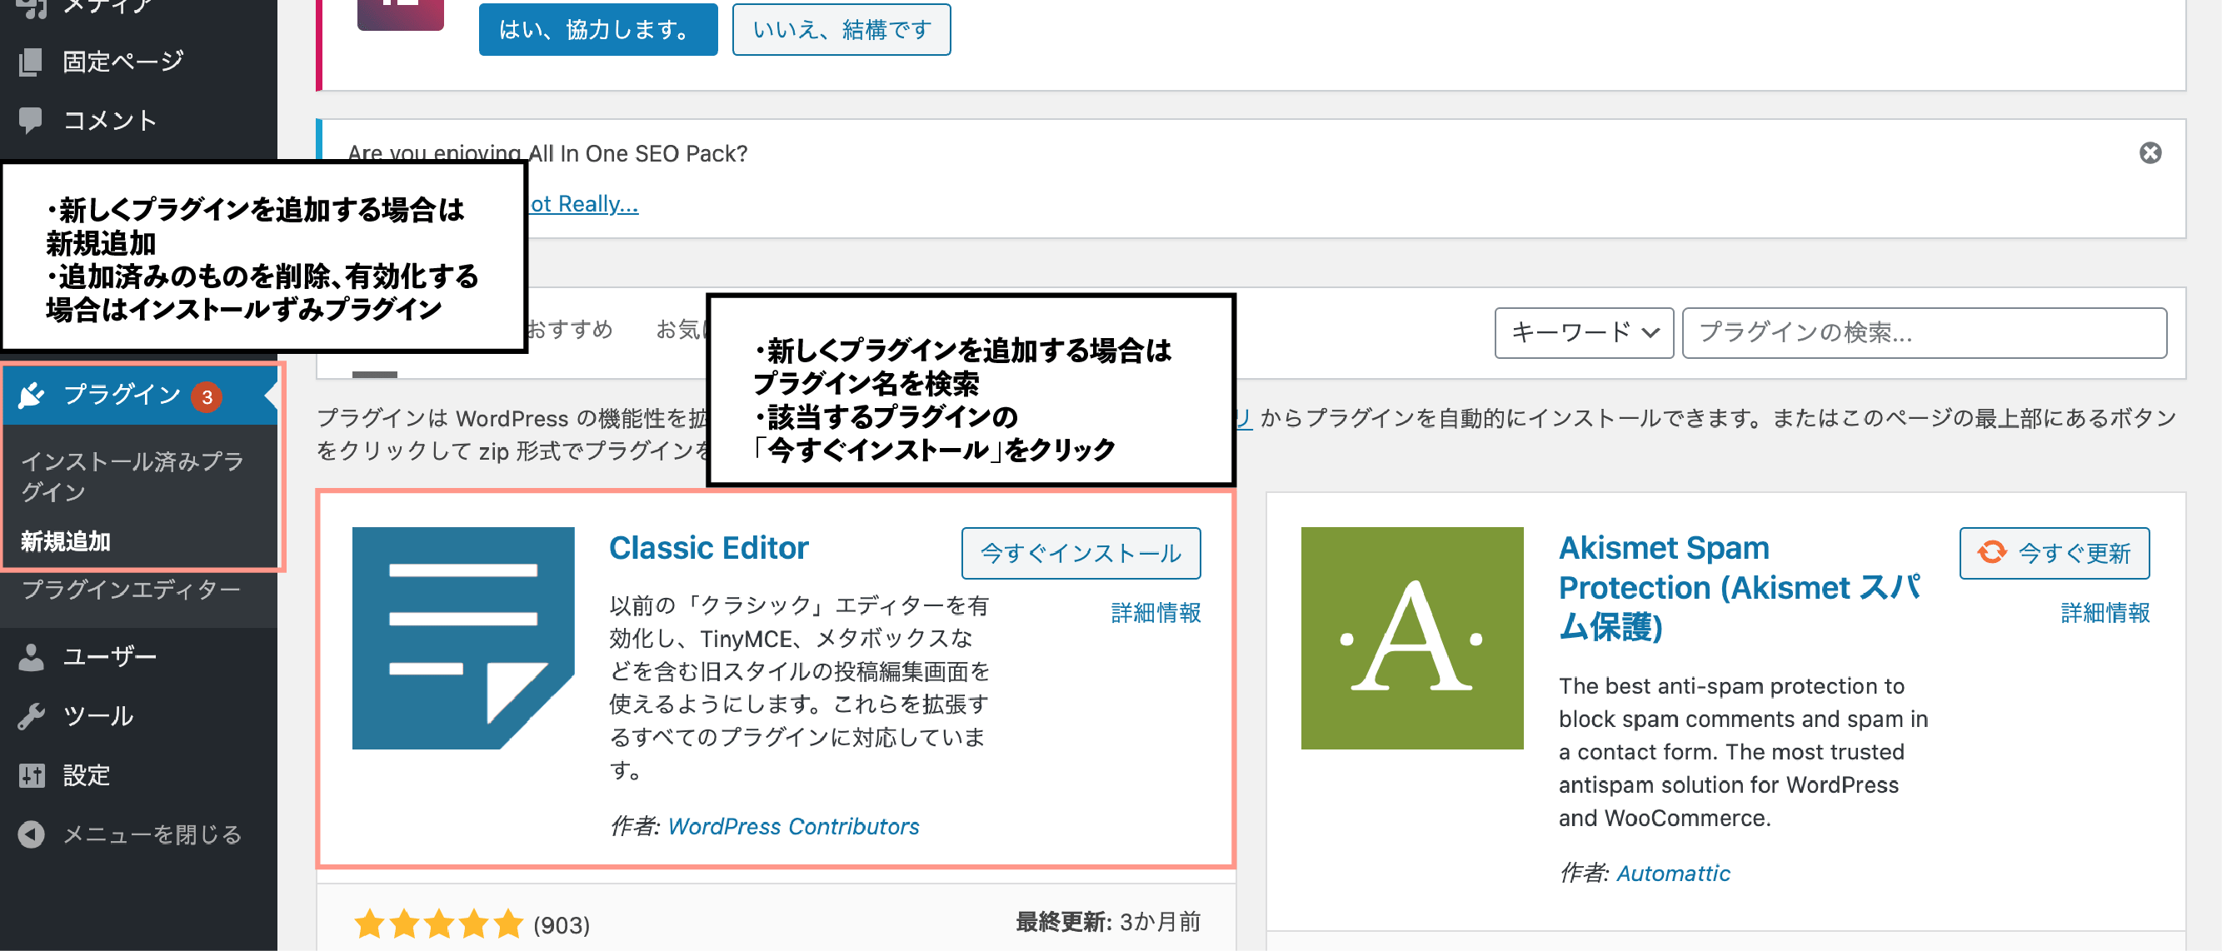This screenshot has height=951, width=2222.
Task: Open the Akismet Spam Protection title link
Action: click(1739, 587)
